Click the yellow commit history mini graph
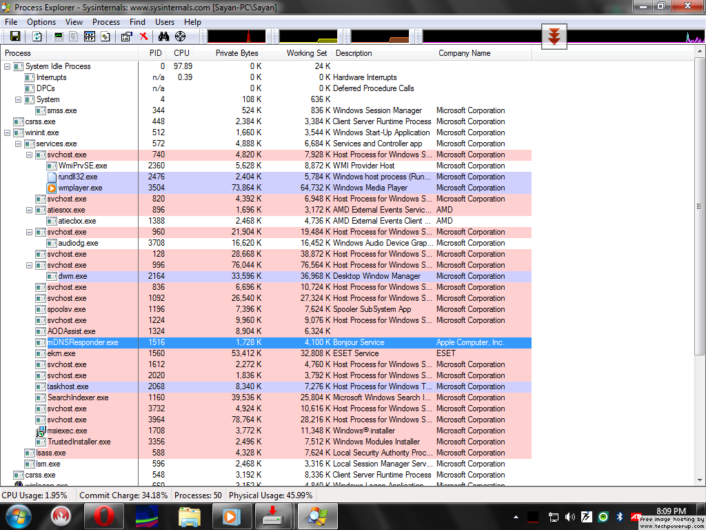706x530 pixels. [308, 37]
